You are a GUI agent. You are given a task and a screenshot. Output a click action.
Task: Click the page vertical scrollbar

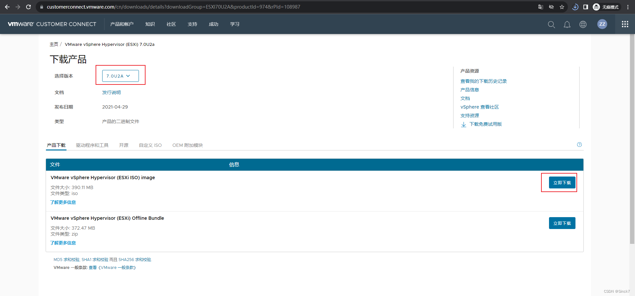[x=632, y=139]
